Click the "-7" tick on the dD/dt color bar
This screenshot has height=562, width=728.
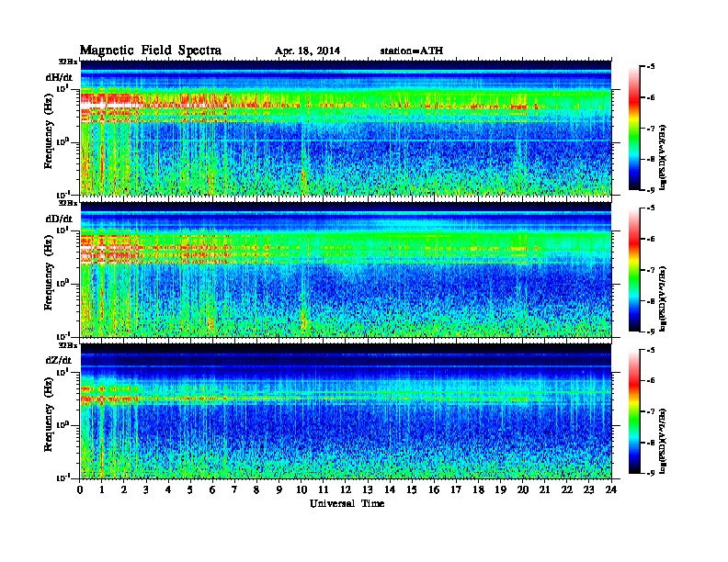click(651, 270)
